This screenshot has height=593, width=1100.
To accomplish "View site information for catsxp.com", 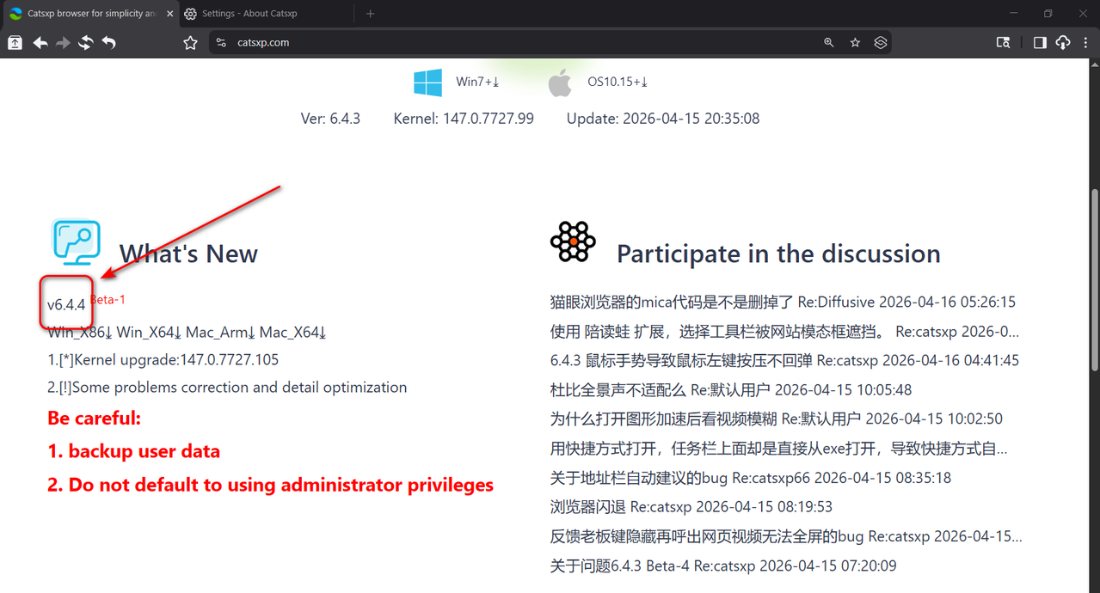I will pyautogui.click(x=221, y=42).
